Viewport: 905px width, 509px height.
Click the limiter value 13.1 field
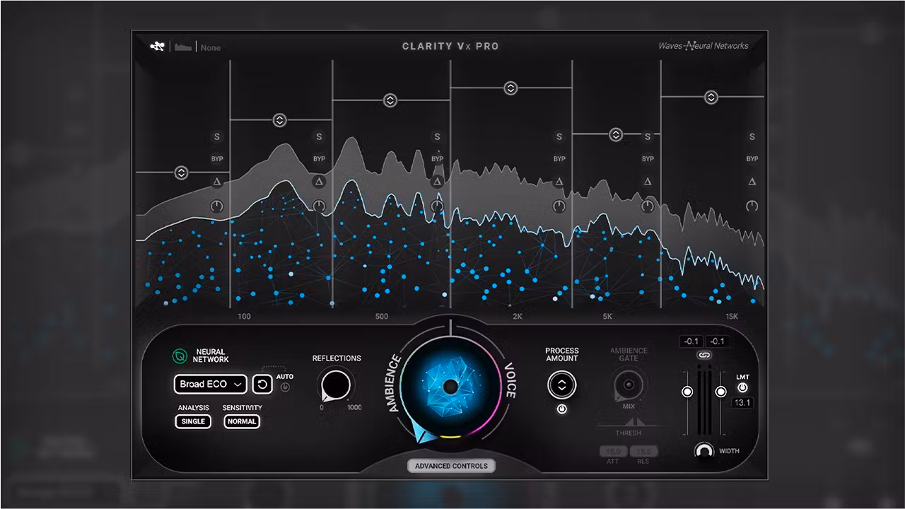click(x=742, y=402)
